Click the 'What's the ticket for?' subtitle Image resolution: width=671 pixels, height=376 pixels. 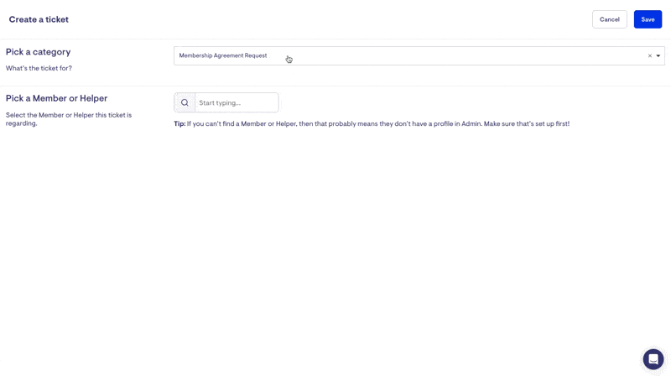[x=39, y=68]
